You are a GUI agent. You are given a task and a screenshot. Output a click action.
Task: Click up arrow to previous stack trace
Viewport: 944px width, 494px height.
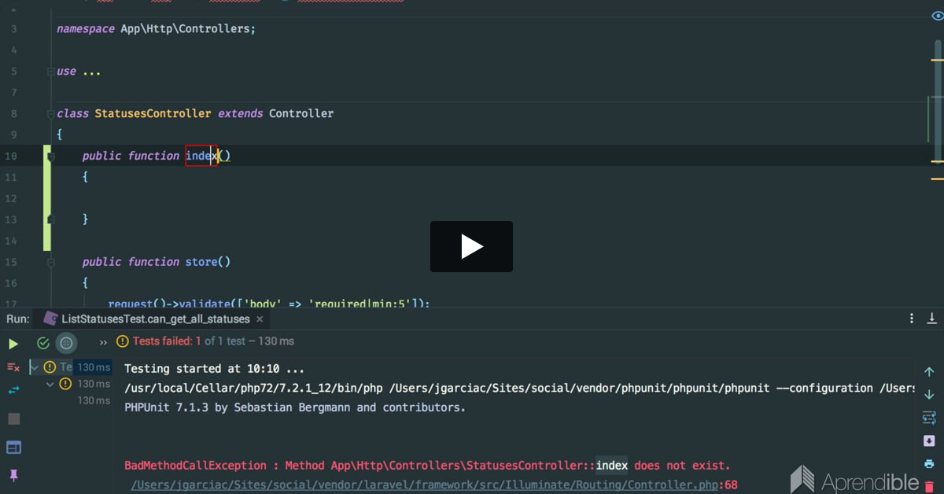tap(929, 371)
